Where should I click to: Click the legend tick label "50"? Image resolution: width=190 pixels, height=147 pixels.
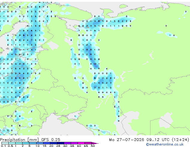pos(93,146)
